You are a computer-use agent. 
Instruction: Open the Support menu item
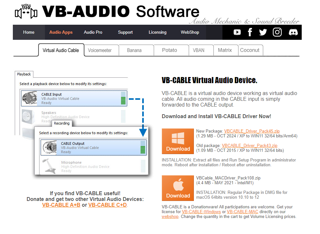(x=125, y=32)
